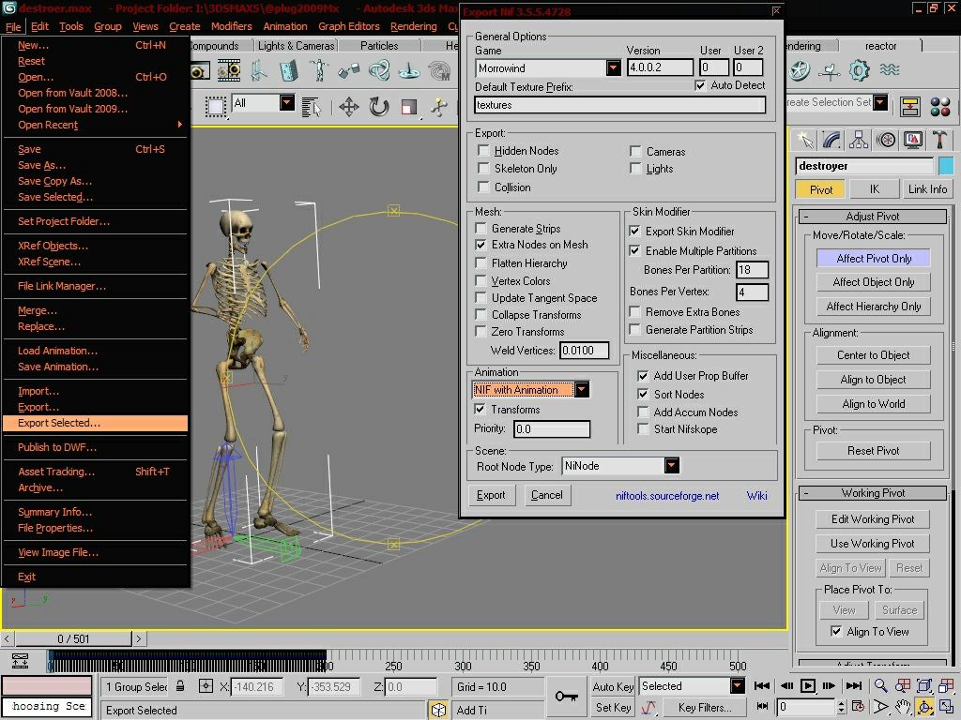Screen dimensions: 961x720
Task: Open the Utilities hammer panel tab
Action: tap(939, 141)
